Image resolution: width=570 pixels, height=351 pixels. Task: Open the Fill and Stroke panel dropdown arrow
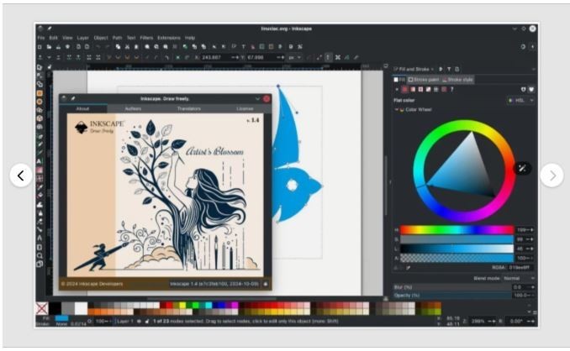pos(432,70)
